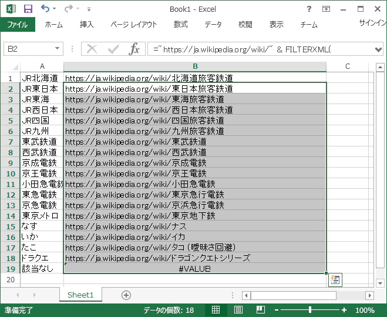Select the URL cell ending タコ (曖昧さ回避)
The width and height of the screenshot is (387, 317).
coord(195,248)
